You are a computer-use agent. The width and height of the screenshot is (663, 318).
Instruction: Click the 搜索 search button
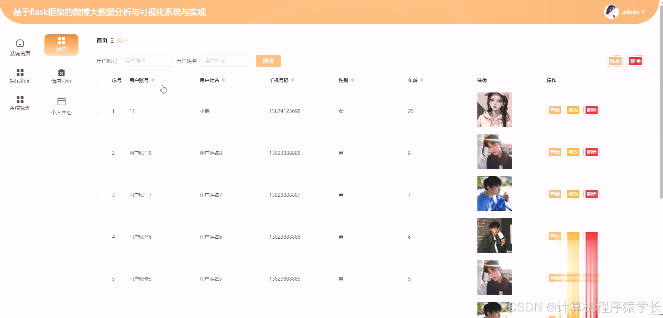(268, 61)
